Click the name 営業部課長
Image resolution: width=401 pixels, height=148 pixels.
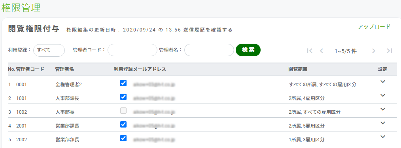67,126
